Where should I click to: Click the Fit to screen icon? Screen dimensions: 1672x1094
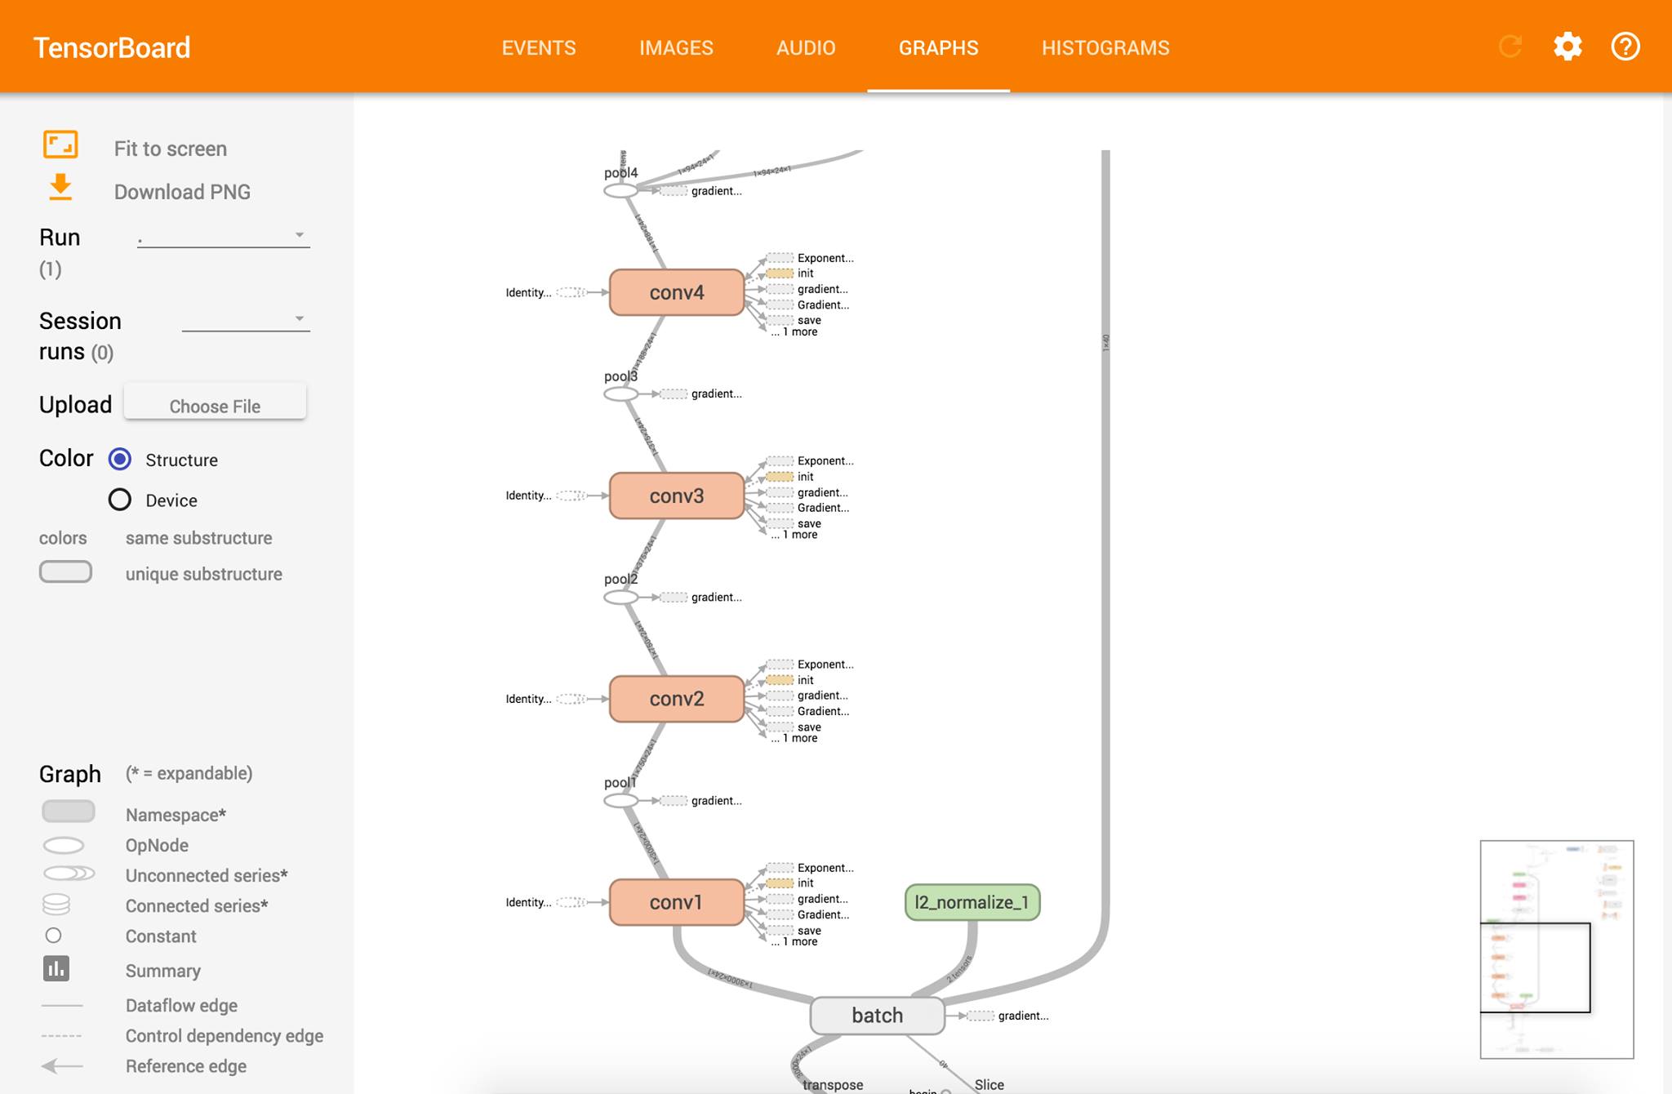coord(60,145)
